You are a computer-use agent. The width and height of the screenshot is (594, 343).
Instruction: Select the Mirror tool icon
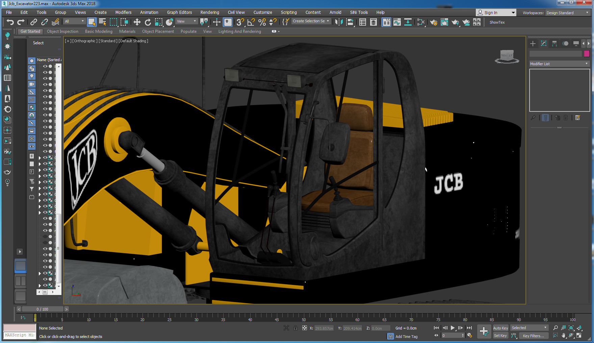point(204,22)
